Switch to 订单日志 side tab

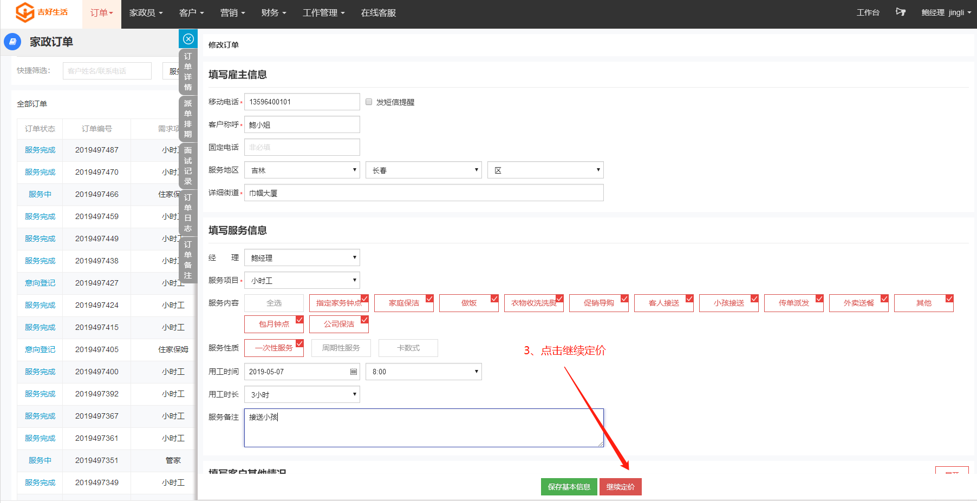(x=188, y=213)
